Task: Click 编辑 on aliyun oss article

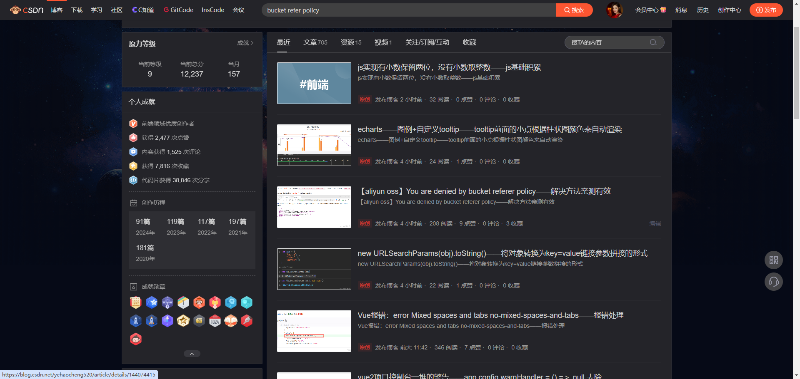Action: (655, 223)
